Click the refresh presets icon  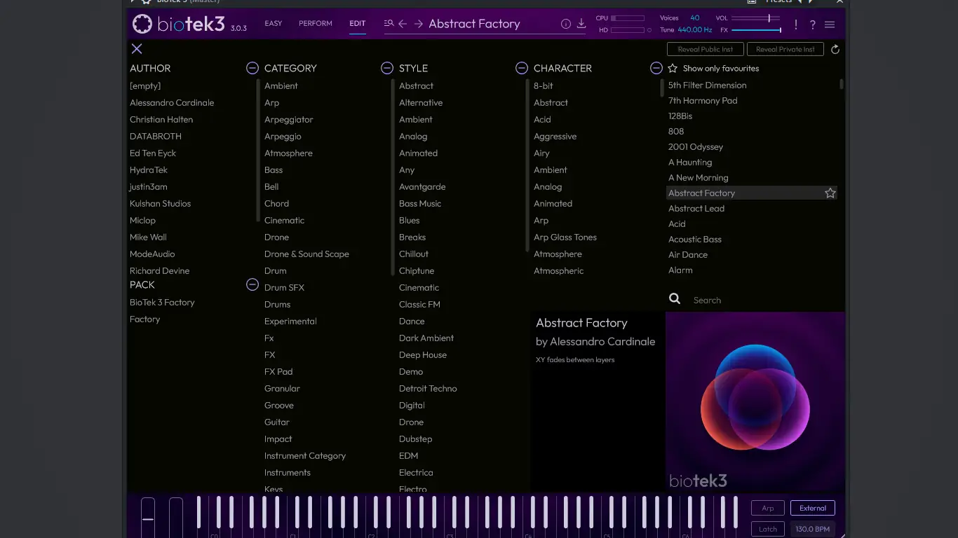tap(835, 49)
